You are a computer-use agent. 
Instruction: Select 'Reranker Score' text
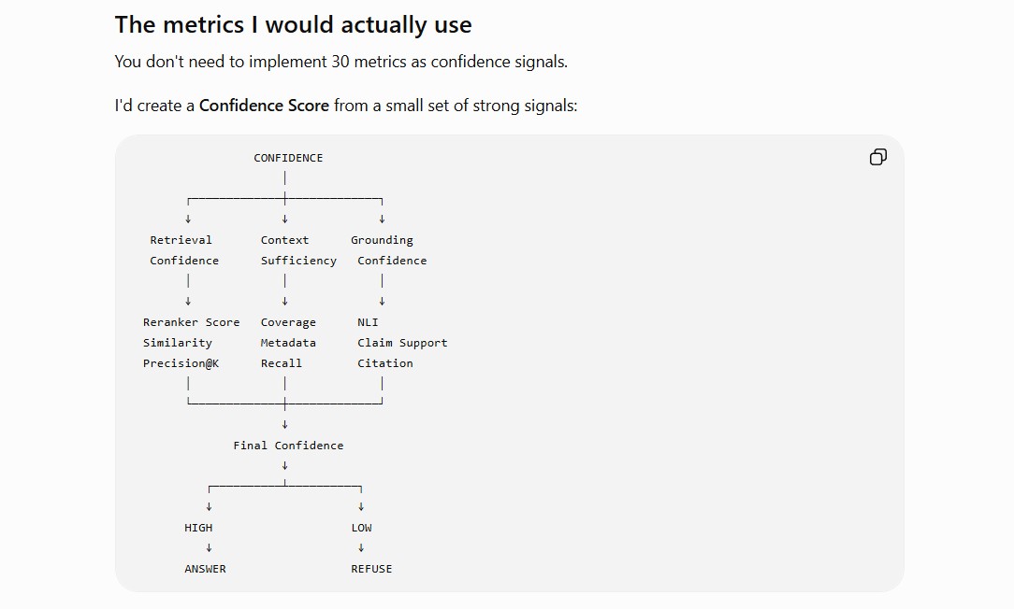click(191, 321)
